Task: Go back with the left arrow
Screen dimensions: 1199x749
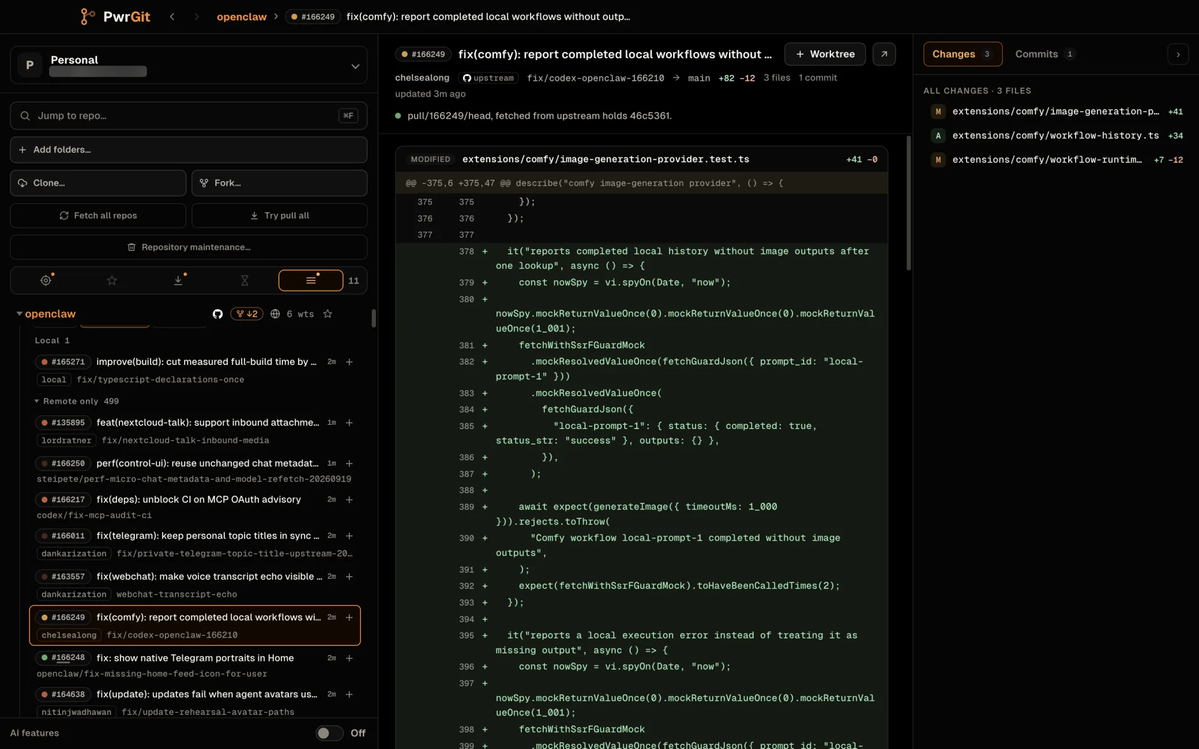Action: click(x=172, y=17)
